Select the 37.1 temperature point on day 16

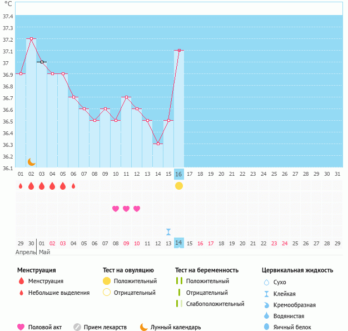[179, 51]
